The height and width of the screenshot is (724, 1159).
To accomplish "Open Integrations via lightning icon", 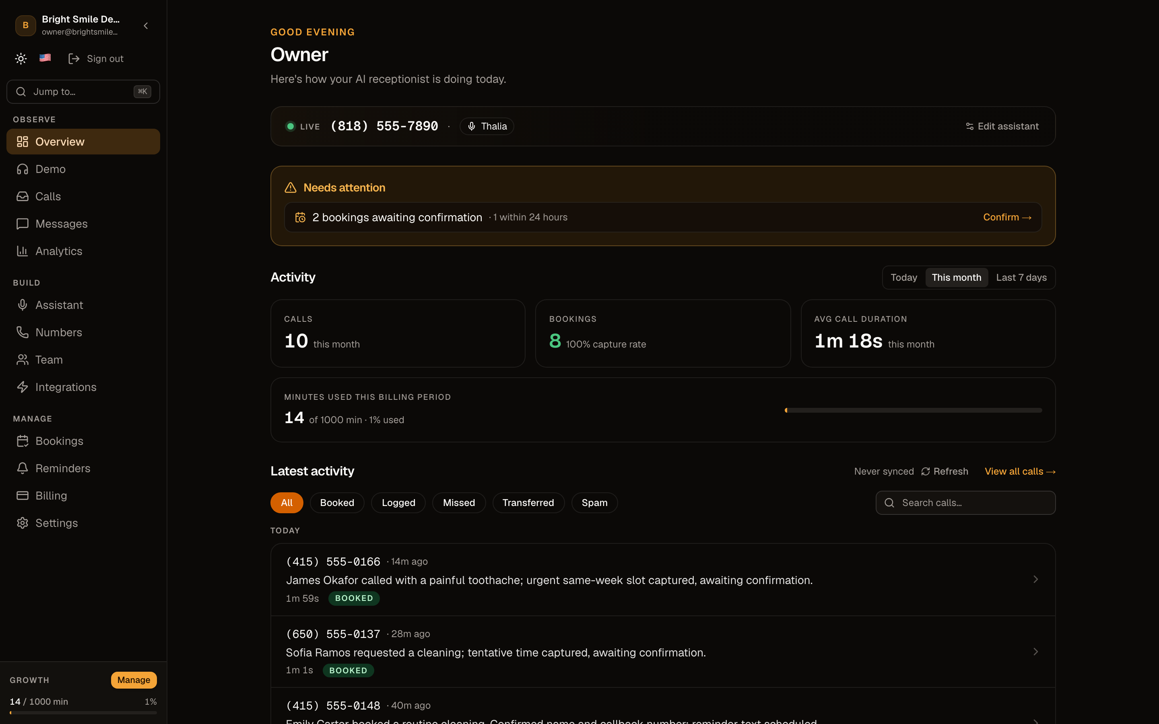I will [x=23, y=387].
